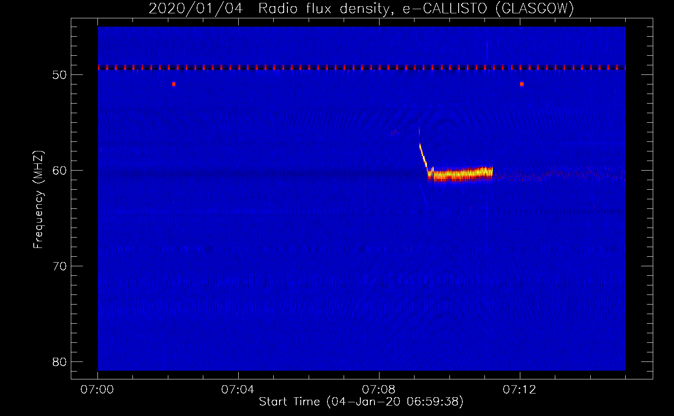Viewport: 674px width, 416px height.
Task: Click the drifting yellow streak above the burst
Action: pyautogui.click(x=423, y=155)
